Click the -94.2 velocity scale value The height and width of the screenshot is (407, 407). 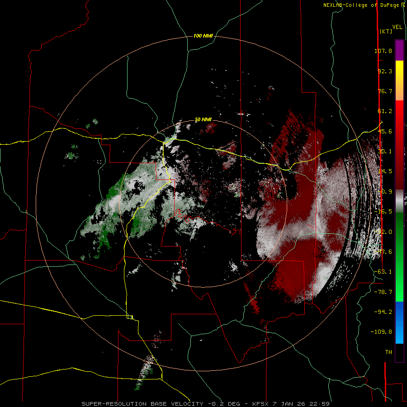click(383, 312)
